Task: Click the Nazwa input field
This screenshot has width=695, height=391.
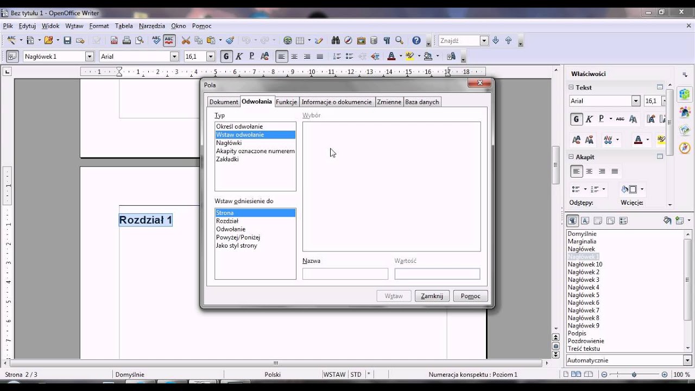Action: (345, 274)
